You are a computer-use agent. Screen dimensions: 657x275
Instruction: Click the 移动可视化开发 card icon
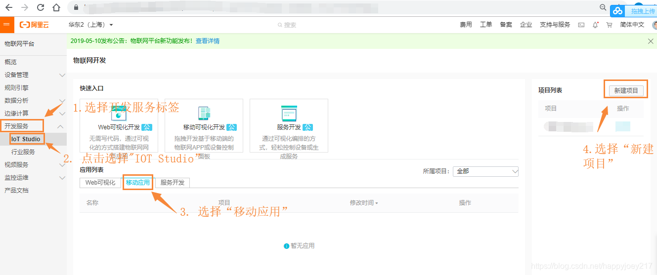[x=204, y=113]
